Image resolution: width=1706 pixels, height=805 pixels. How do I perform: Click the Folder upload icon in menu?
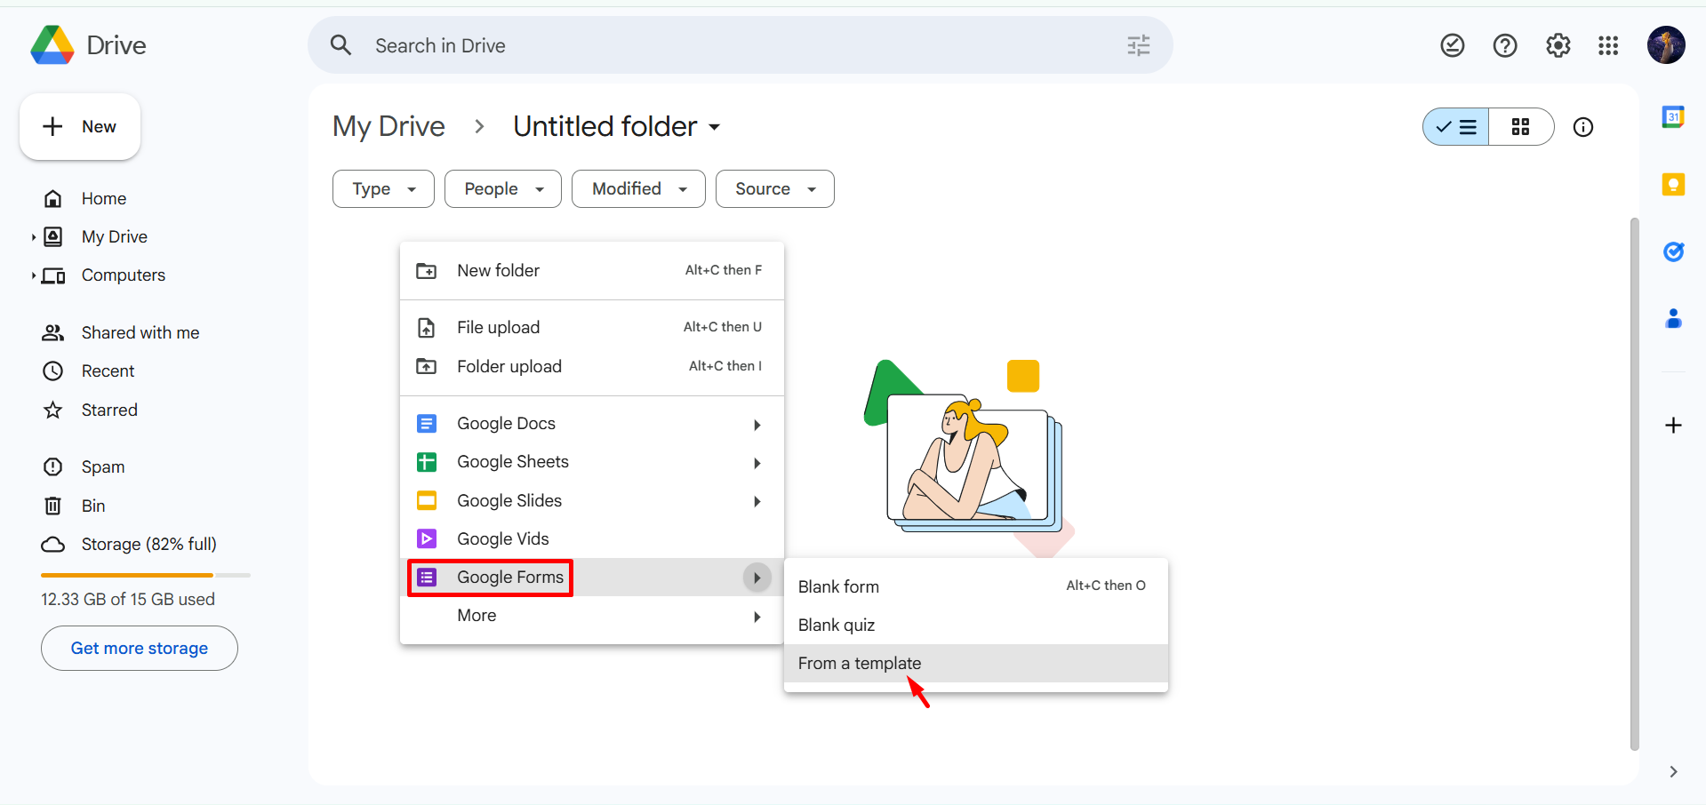pos(427,367)
